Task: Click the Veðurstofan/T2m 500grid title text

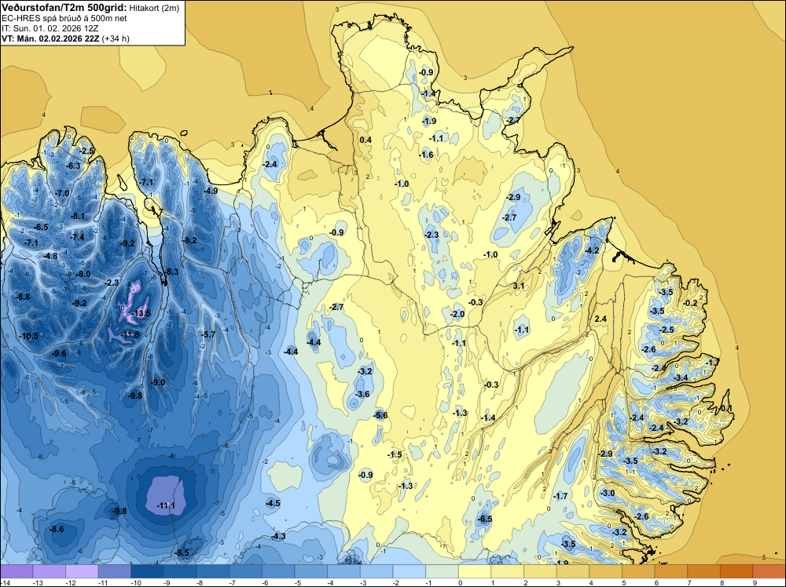Action: pyautogui.click(x=64, y=8)
